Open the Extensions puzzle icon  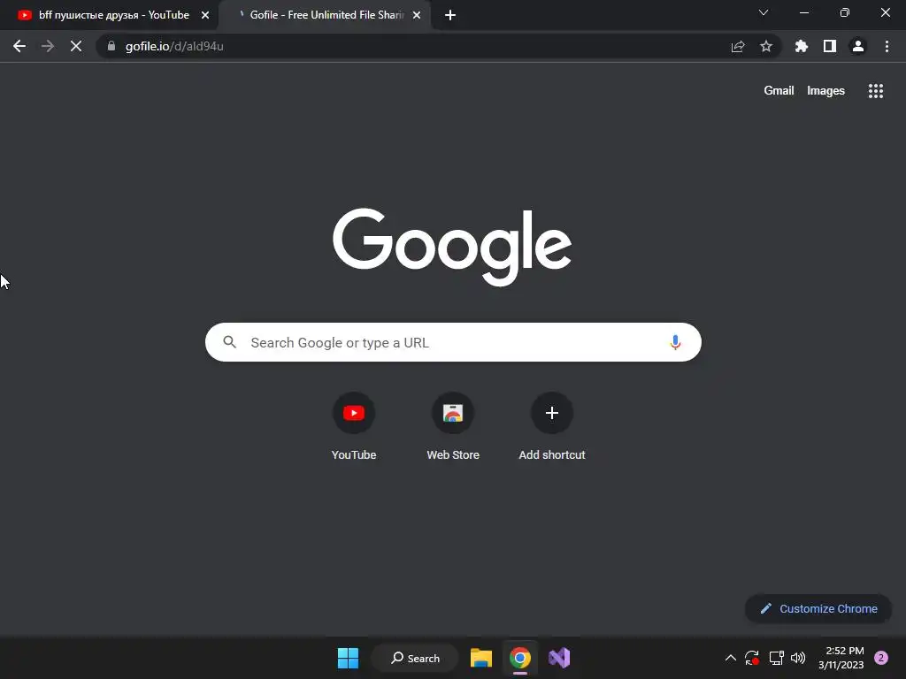(801, 46)
